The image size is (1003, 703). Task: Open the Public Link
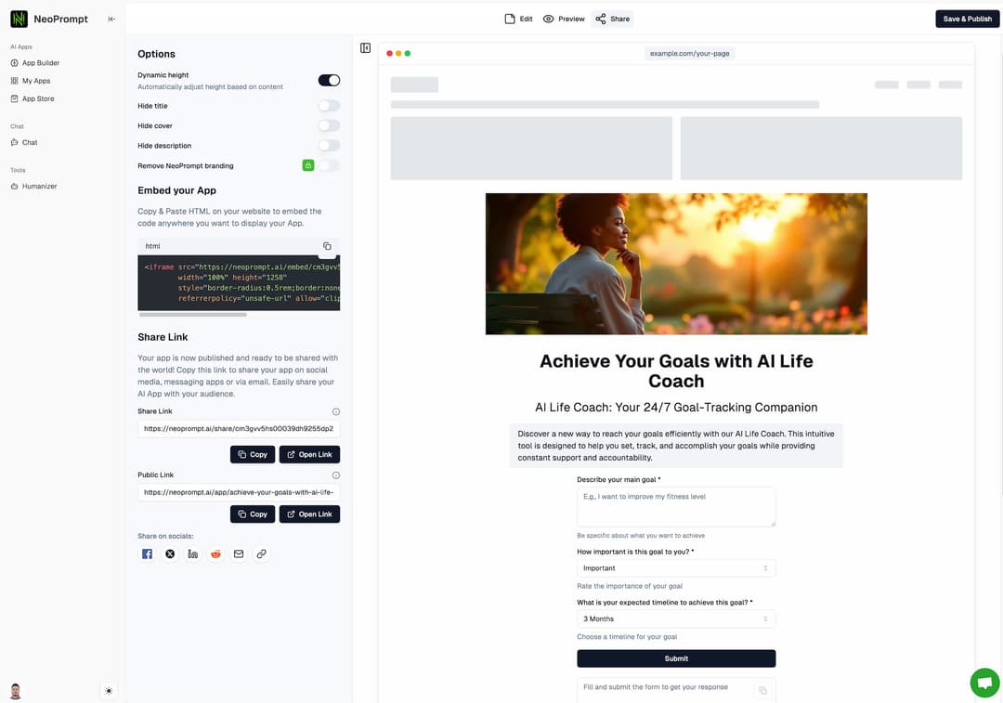309,514
